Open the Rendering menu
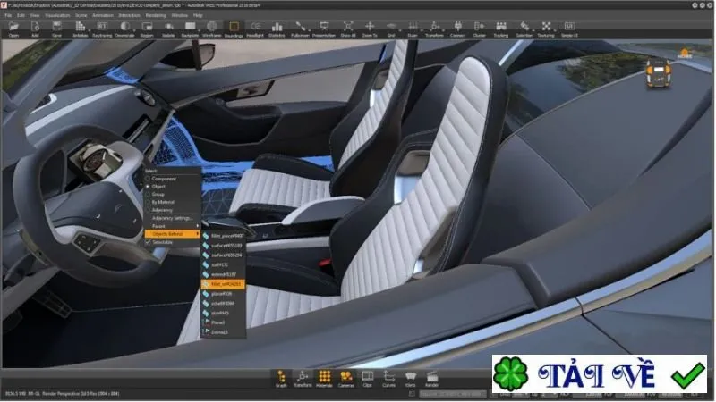 [x=156, y=15]
